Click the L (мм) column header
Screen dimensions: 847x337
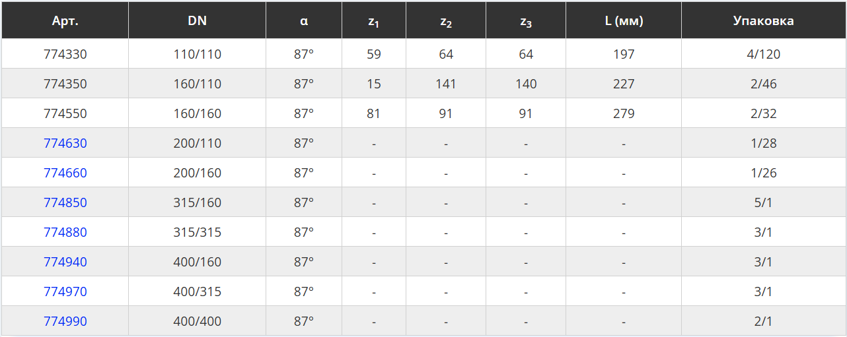point(623,20)
